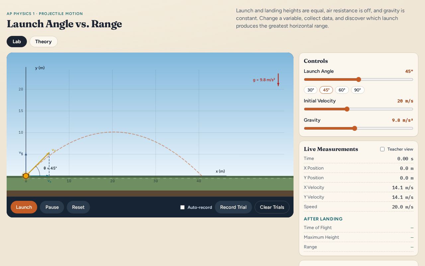Click the orange Launch button

click(24, 207)
